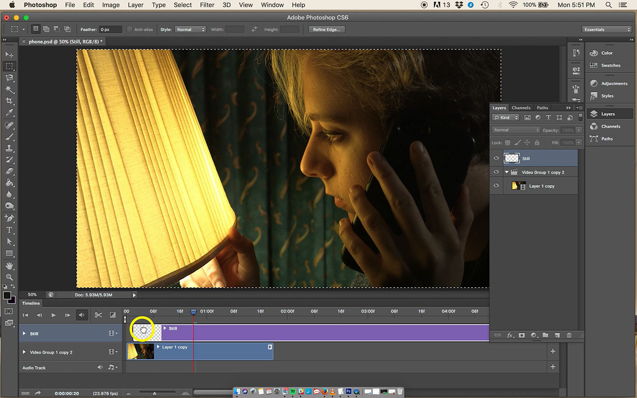The height and width of the screenshot is (398, 637).
Task: Choose Intersect with selection mode
Action: coord(68,29)
